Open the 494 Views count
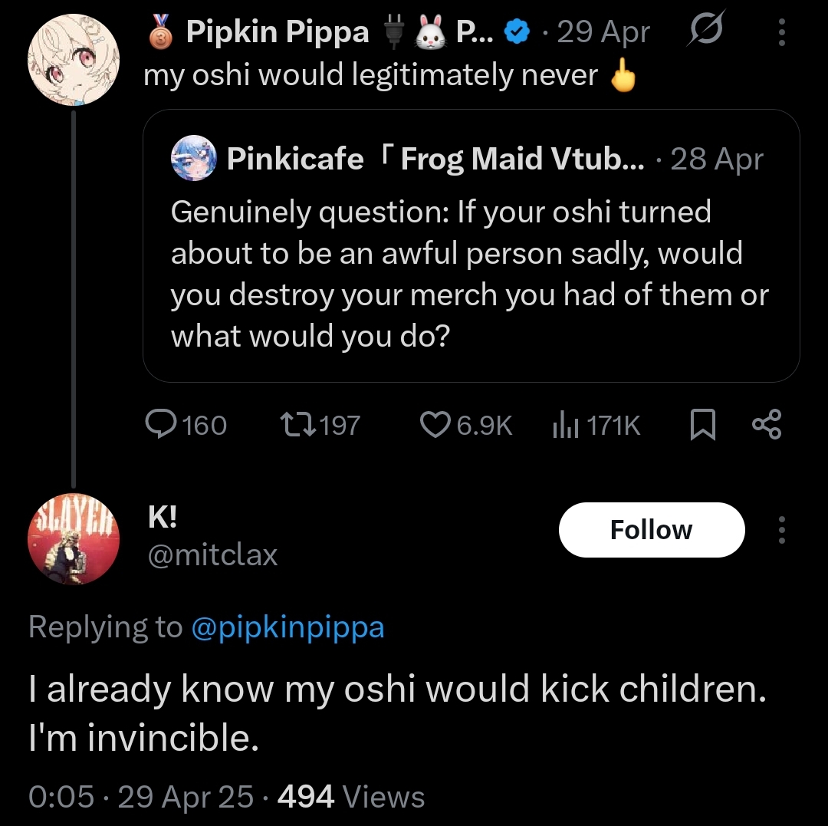828x826 pixels. (350, 797)
